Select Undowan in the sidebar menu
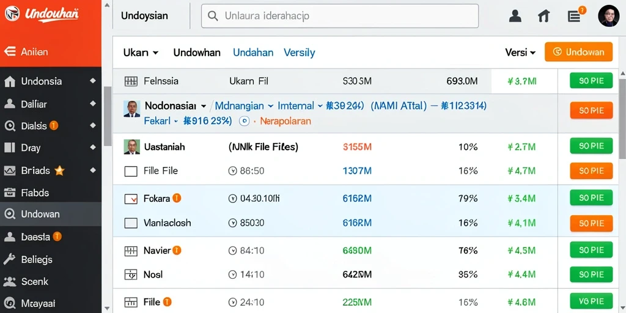Viewport: 626px width, 313px height. (x=51, y=214)
